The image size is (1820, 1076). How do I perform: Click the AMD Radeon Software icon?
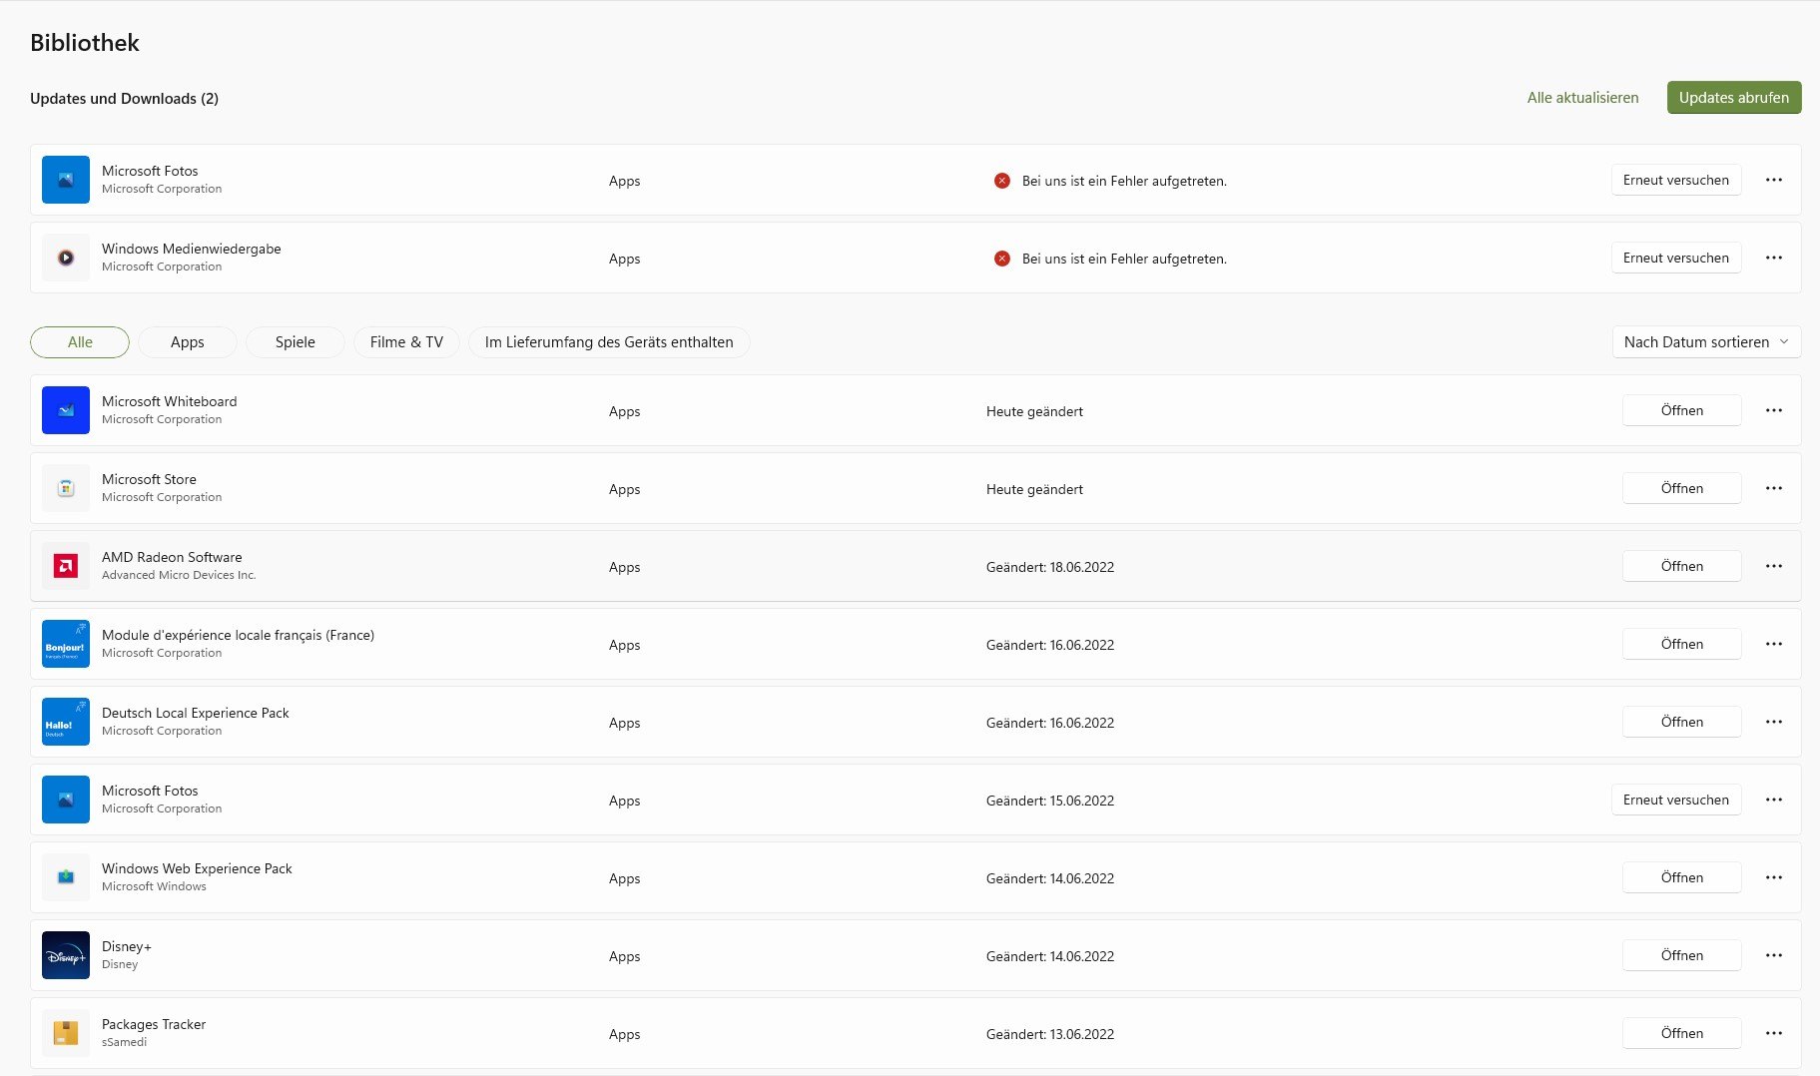coord(66,566)
